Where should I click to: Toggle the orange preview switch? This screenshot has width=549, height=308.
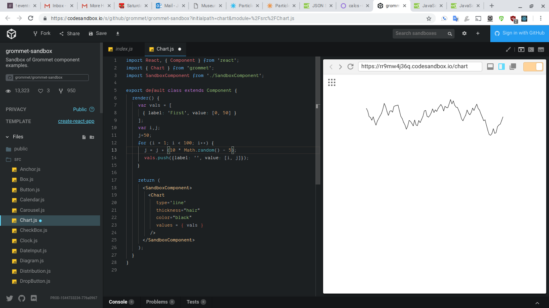pos(533,67)
